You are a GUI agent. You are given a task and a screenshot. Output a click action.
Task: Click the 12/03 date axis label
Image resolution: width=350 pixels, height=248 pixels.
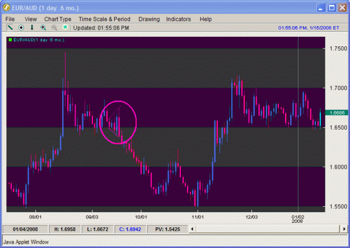click(x=251, y=217)
